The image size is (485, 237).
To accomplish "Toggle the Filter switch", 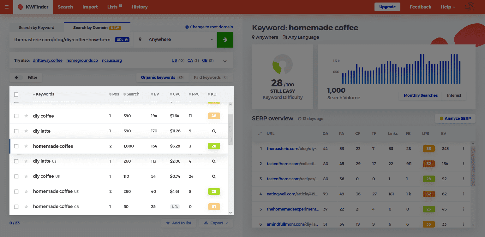I will point(19,78).
